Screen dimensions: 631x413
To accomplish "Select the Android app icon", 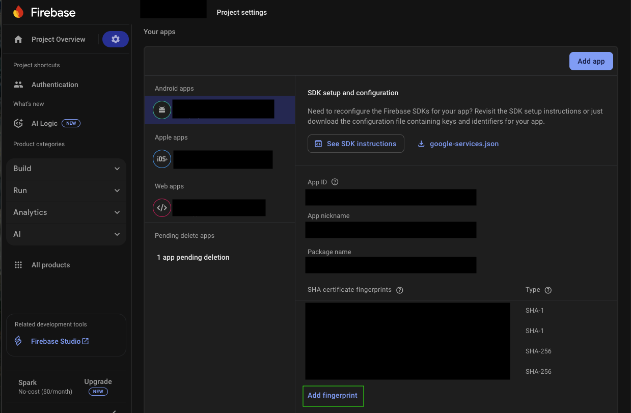I will coord(161,109).
